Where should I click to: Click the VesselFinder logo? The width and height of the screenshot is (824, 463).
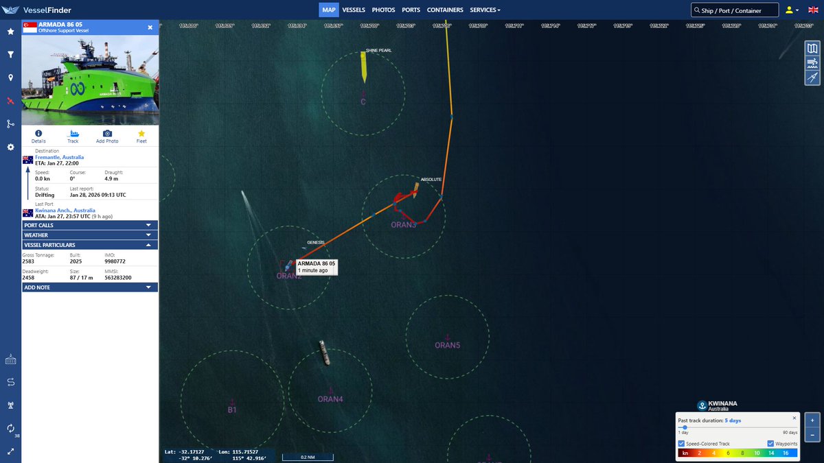coord(36,10)
